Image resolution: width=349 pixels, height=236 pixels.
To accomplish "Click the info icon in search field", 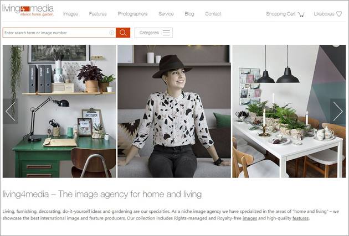I will click(112, 33).
